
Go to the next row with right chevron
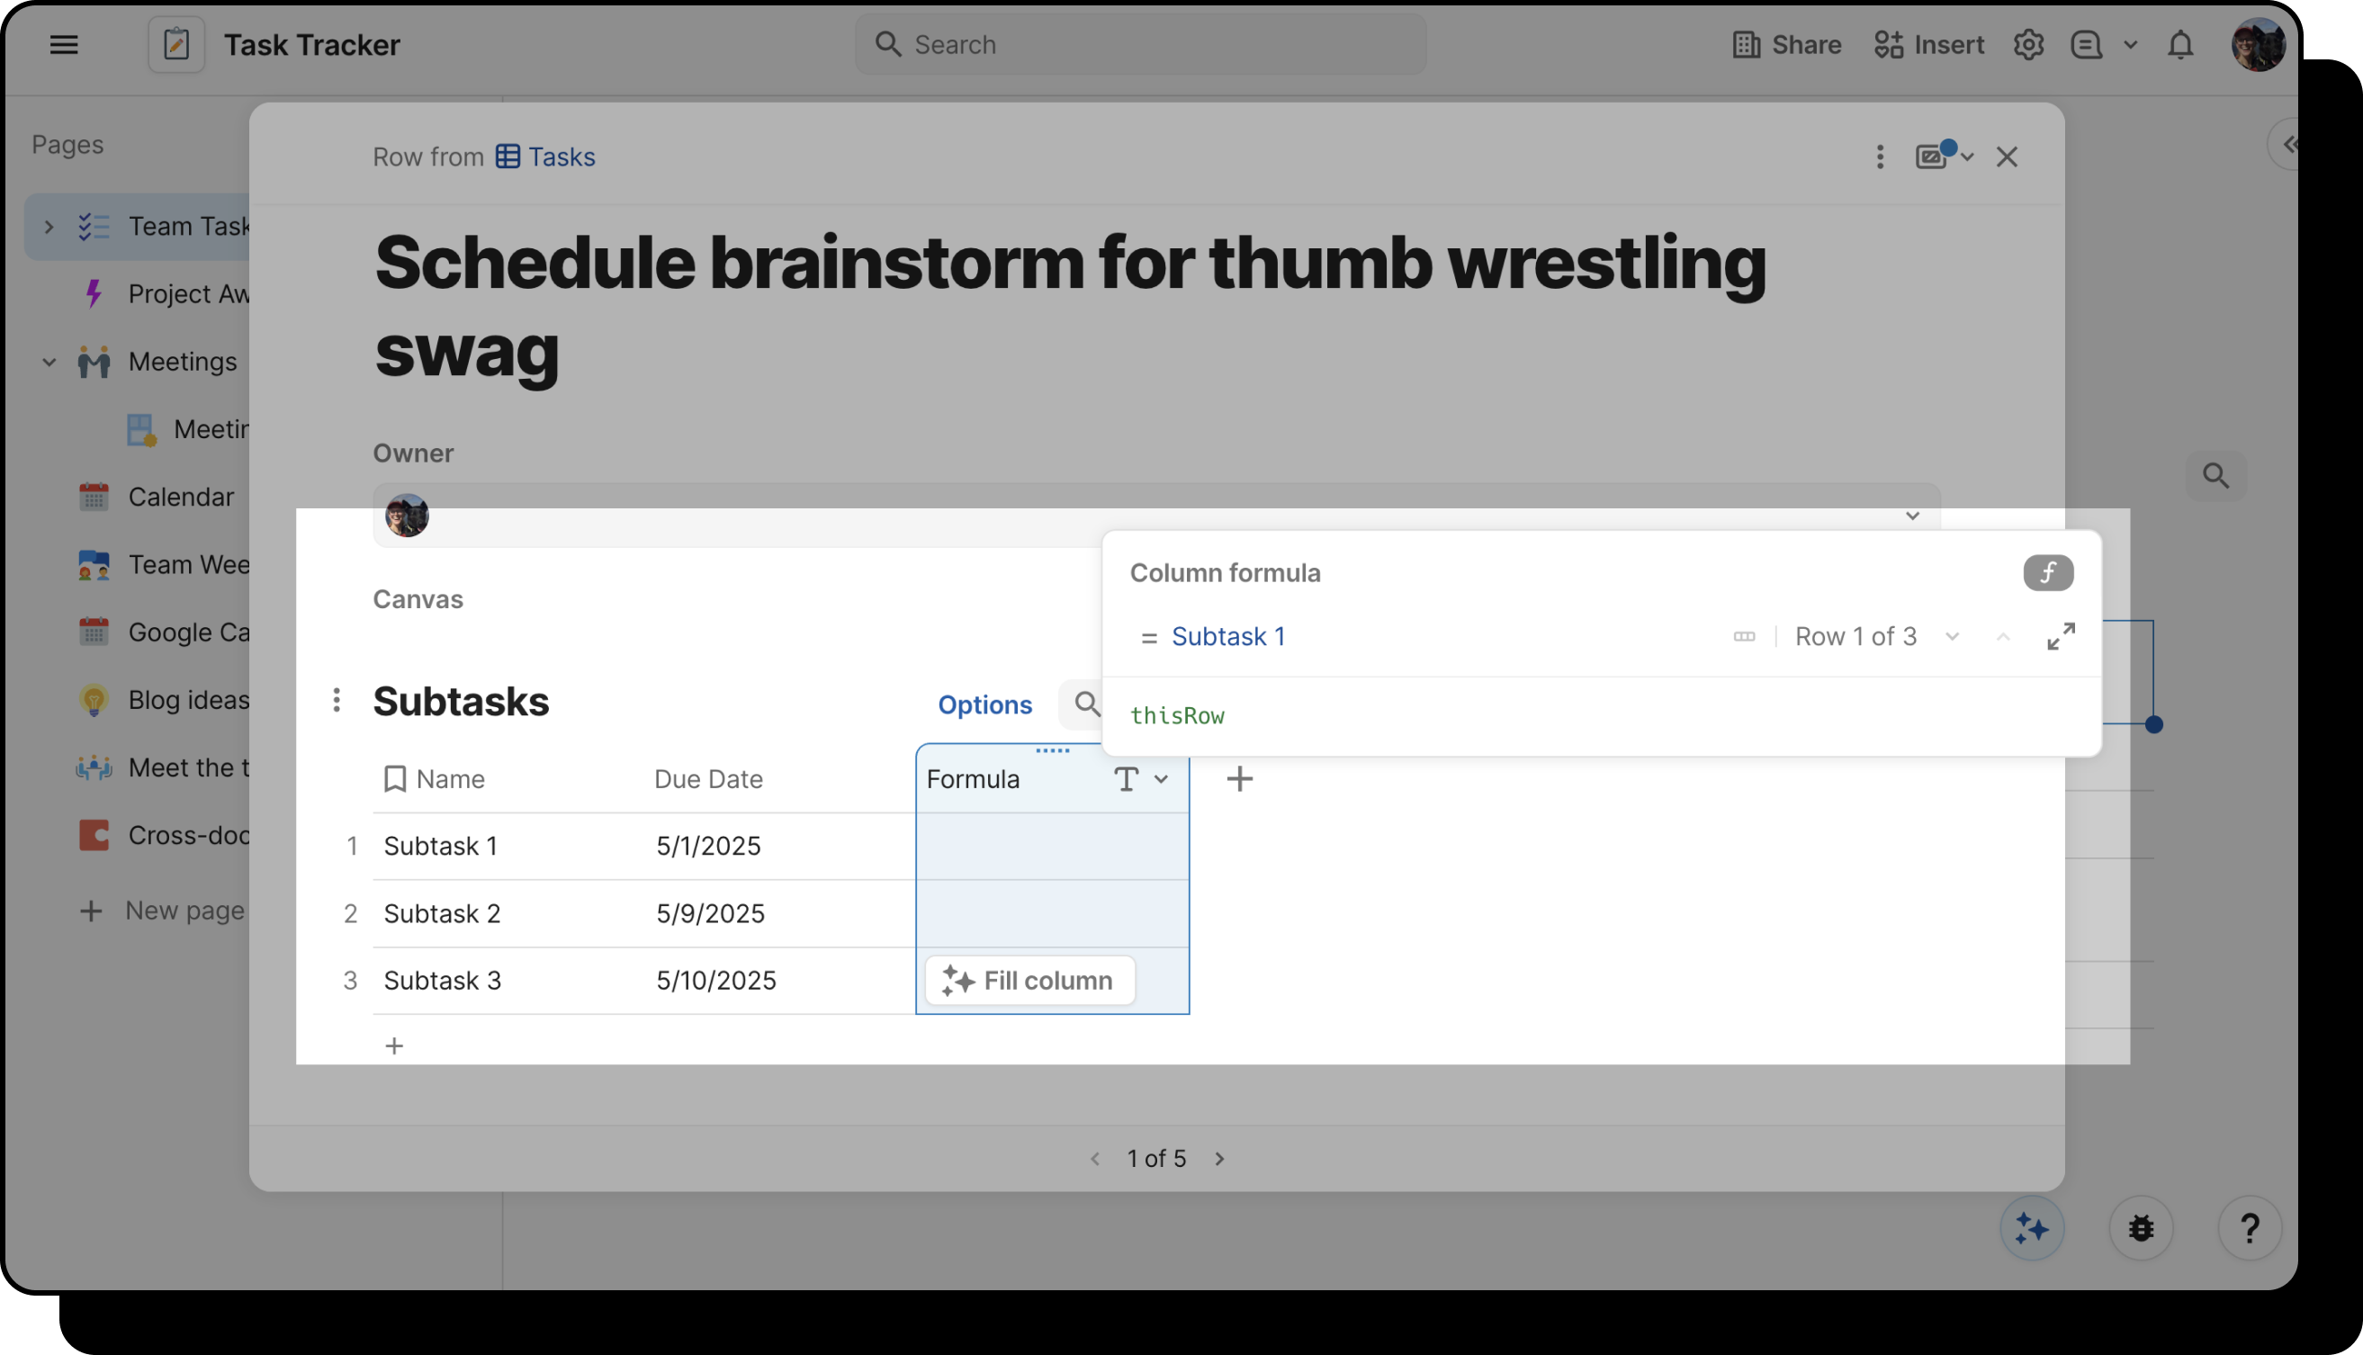coord(1219,1159)
